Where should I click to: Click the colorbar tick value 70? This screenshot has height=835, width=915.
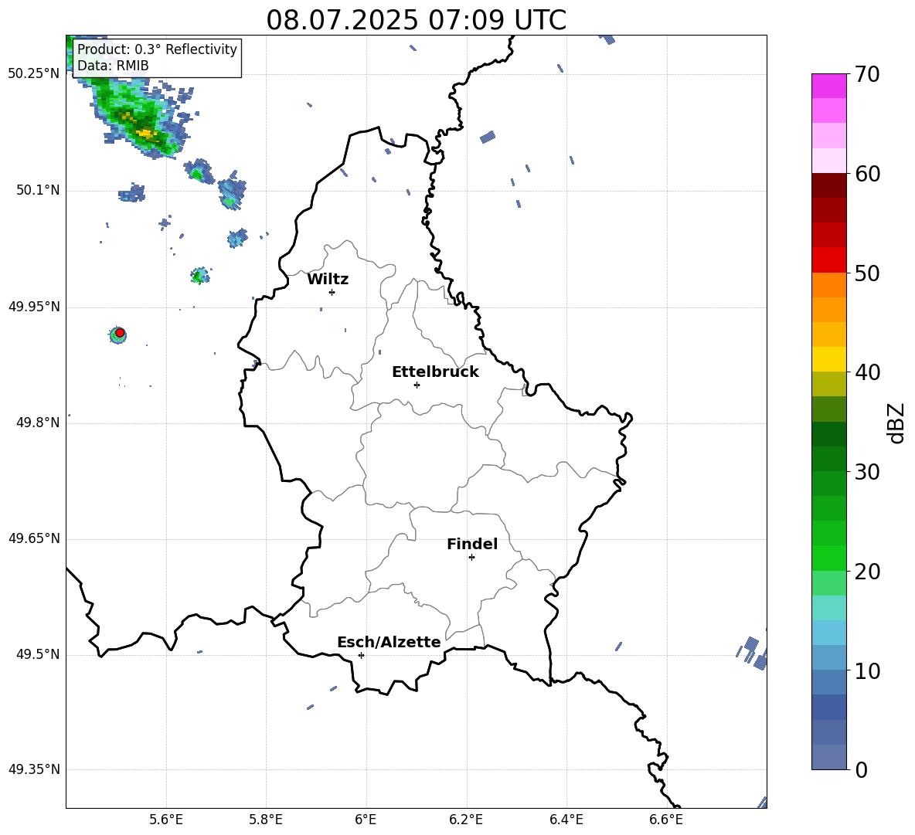pos(868,74)
